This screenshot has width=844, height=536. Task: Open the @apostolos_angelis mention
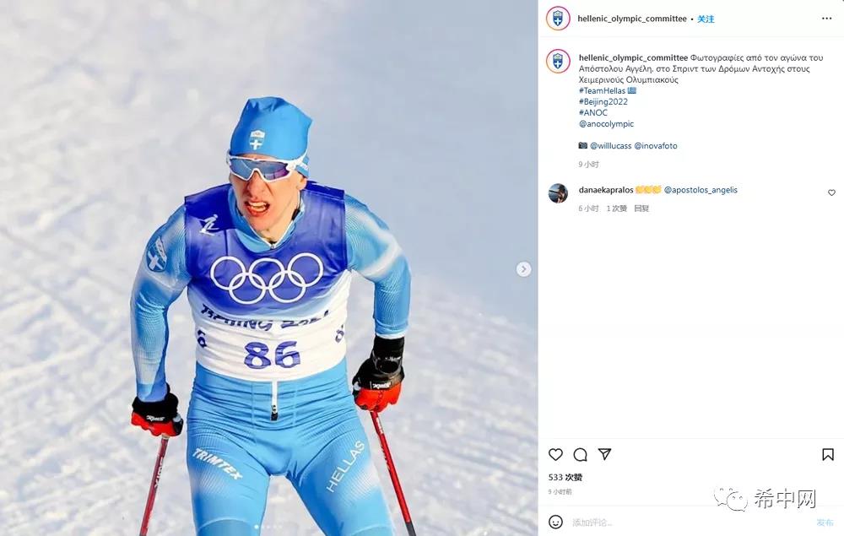coord(701,190)
